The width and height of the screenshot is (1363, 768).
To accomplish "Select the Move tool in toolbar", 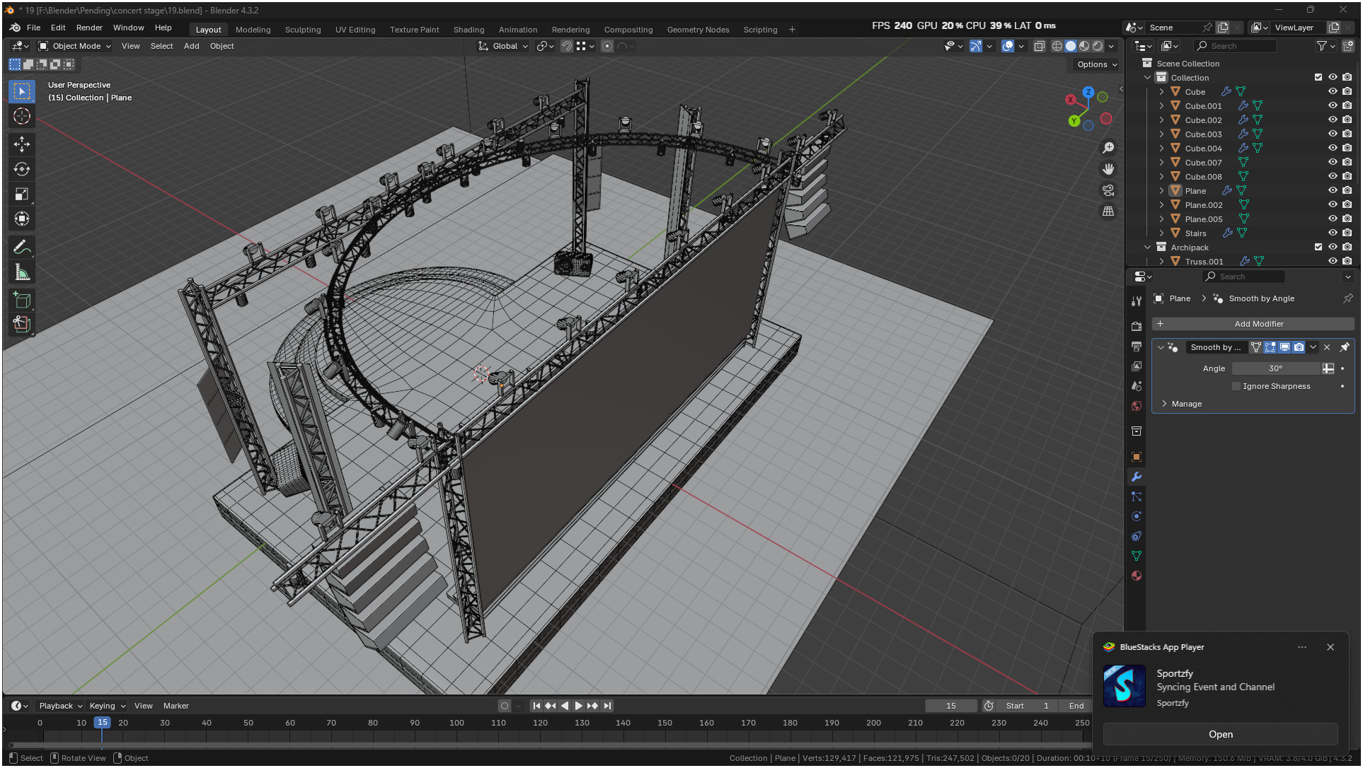I will coord(22,144).
